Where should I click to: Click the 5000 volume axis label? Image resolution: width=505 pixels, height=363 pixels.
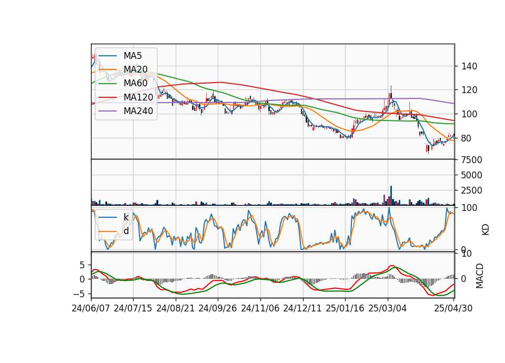(x=472, y=175)
